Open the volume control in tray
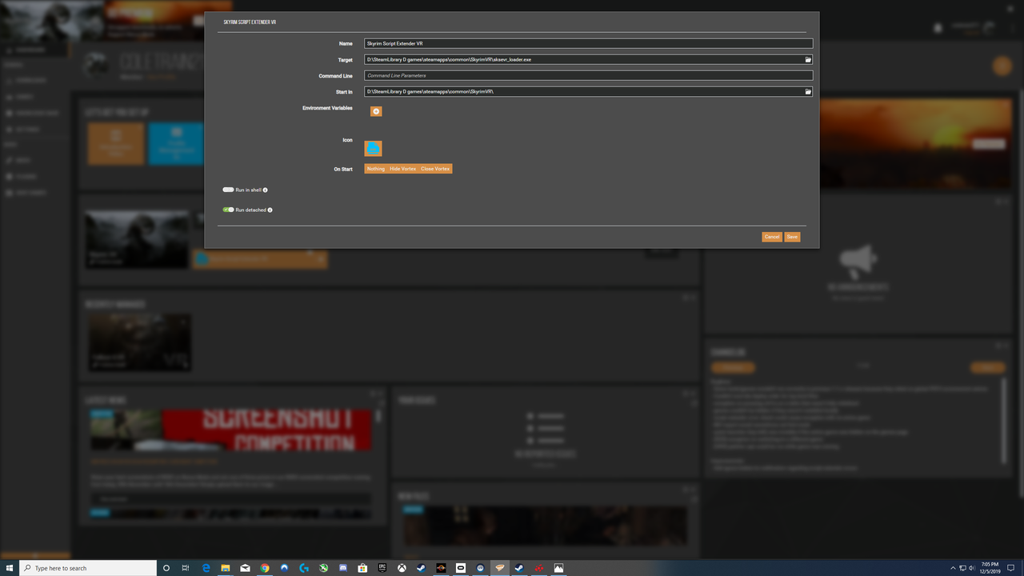 (x=972, y=568)
